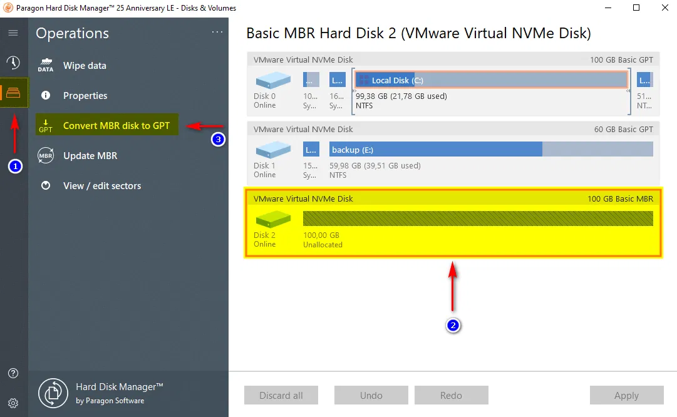Minimize the Paragon window
Screen dimensions: 677x417
point(608,8)
